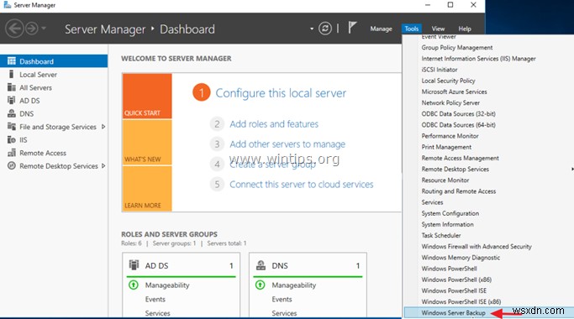The height and width of the screenshot is (319, 574).
Task: Select Internet Information Services (IIS) Manager
Action: coord(478,59)
